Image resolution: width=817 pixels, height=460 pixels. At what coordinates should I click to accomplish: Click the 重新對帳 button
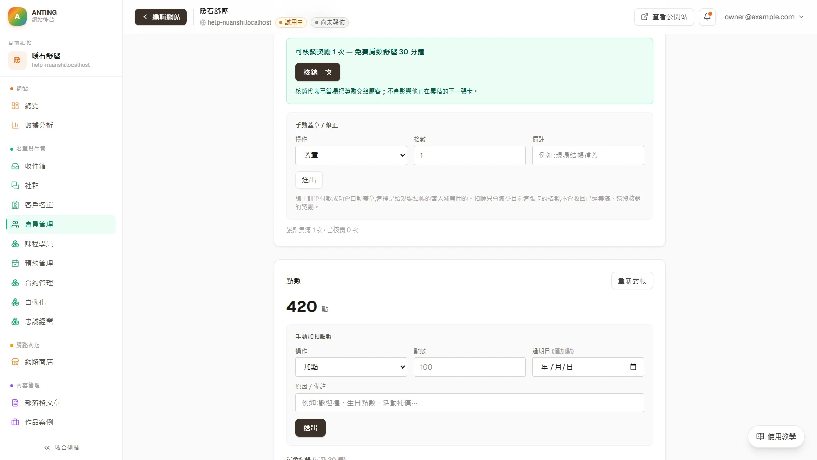click(632, 281)
